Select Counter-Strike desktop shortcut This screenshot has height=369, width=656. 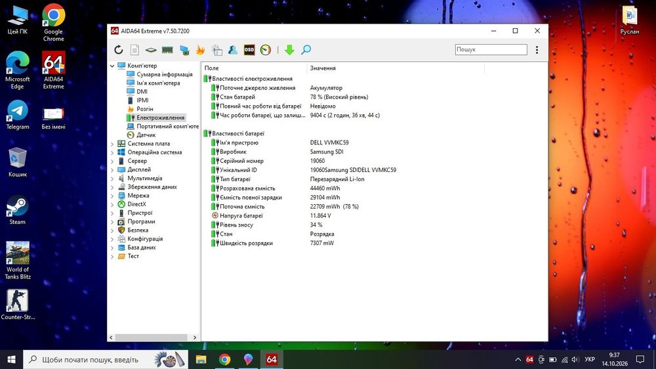tap(18, 305)
